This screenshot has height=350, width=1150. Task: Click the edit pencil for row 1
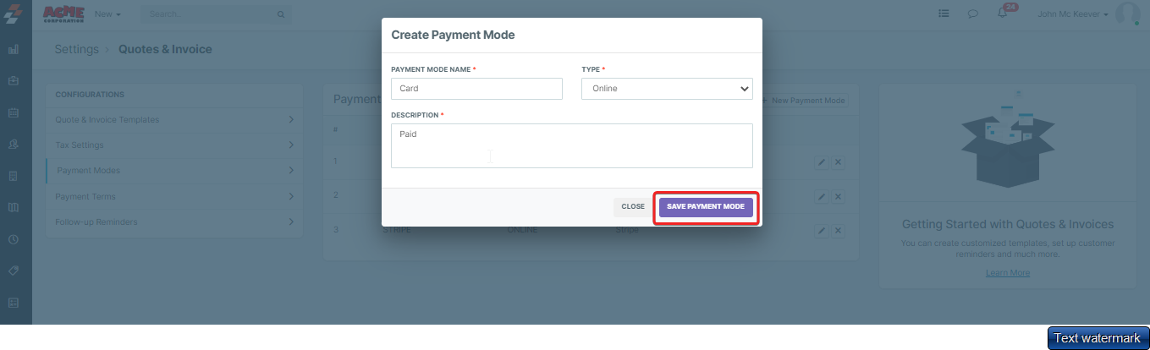point(821,162)
